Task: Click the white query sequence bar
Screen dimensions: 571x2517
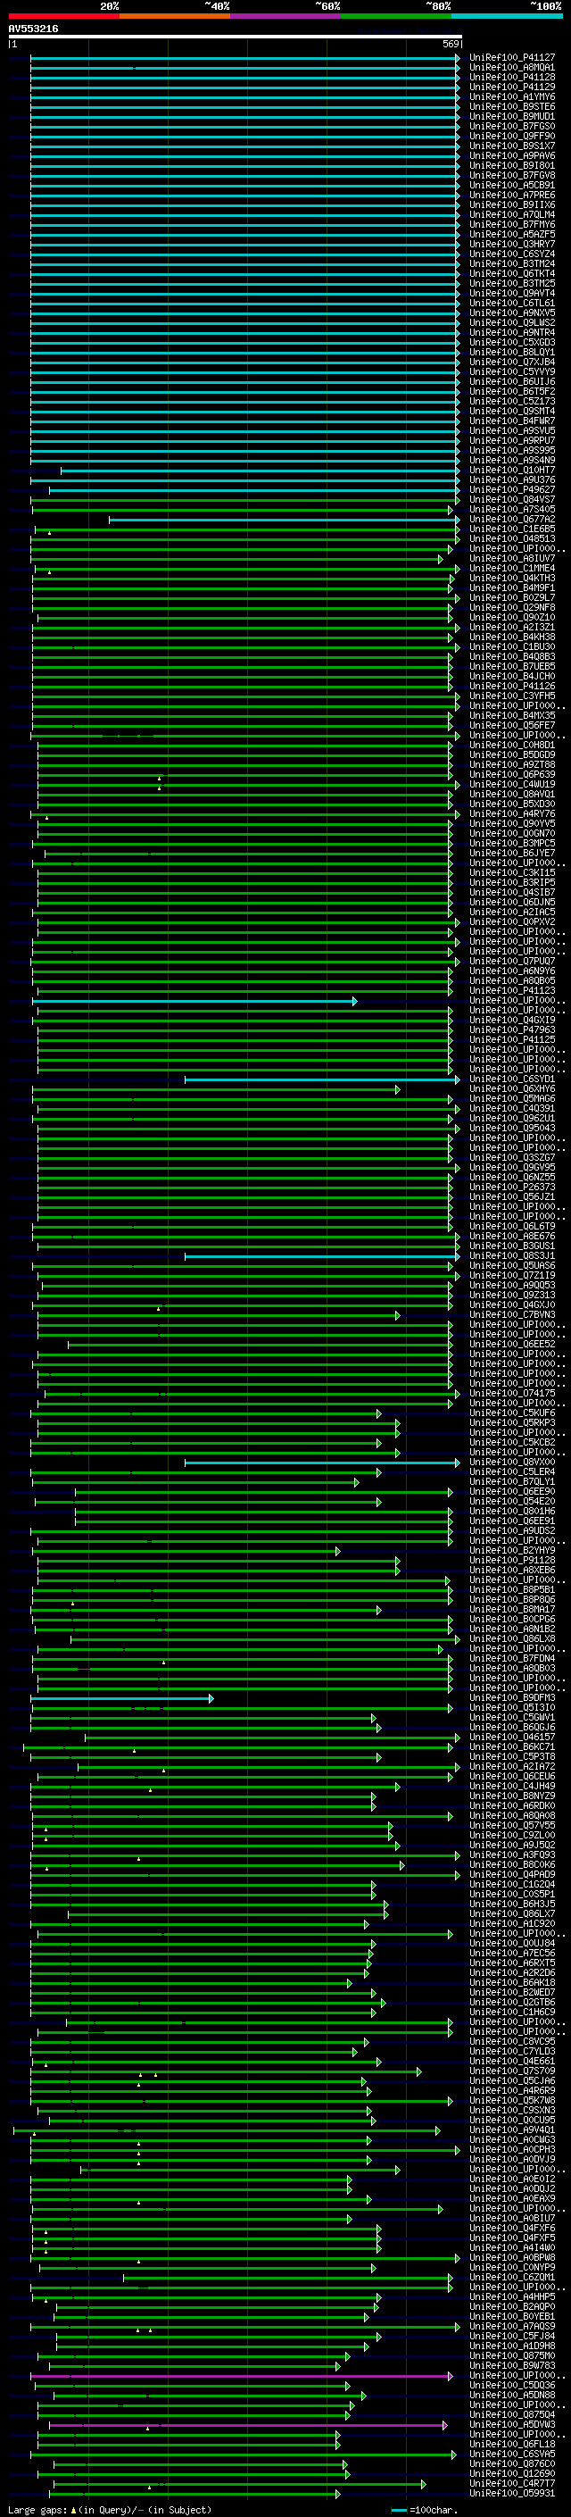Action: 236,36
